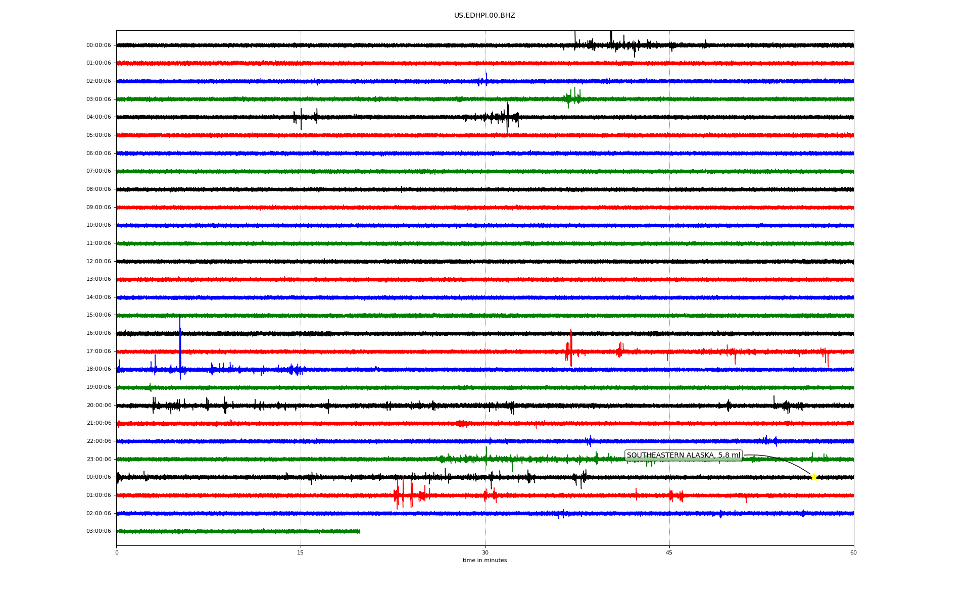
Task: Select the 12:00:06 row time label
Action: click(99, 262)
